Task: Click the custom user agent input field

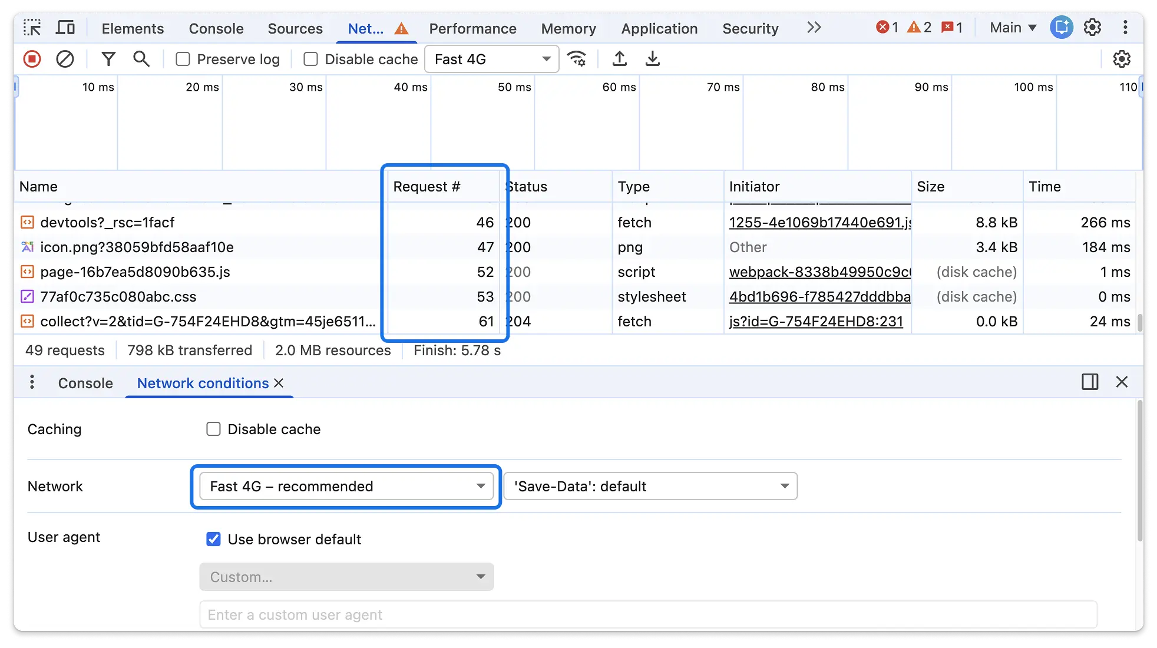Action: (x=648, y=614)
